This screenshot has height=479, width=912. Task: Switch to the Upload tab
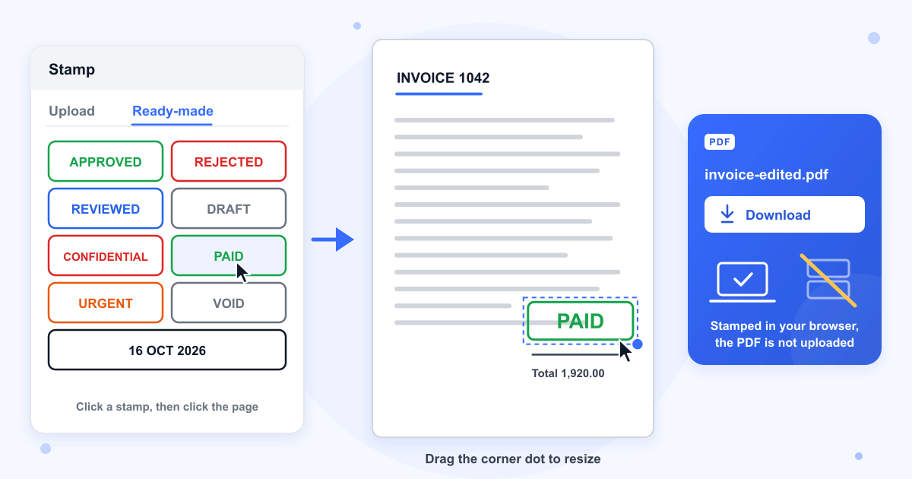coord(71,111)
